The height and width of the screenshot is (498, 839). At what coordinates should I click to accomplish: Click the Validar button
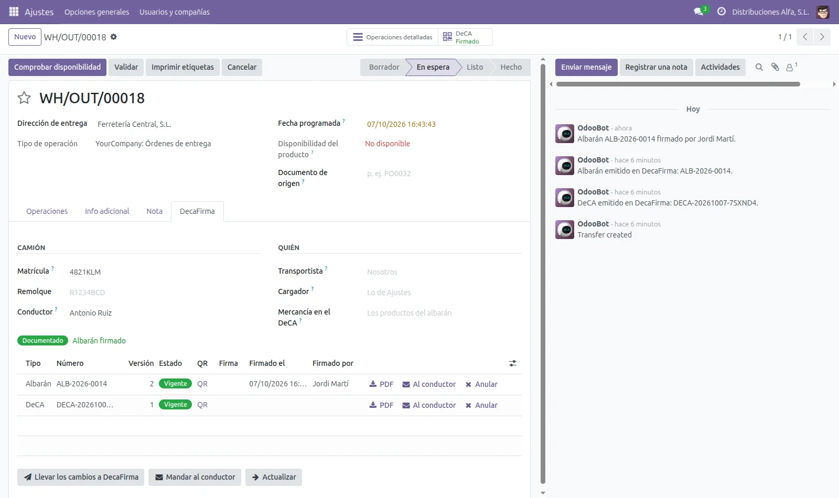coord(126,67)
